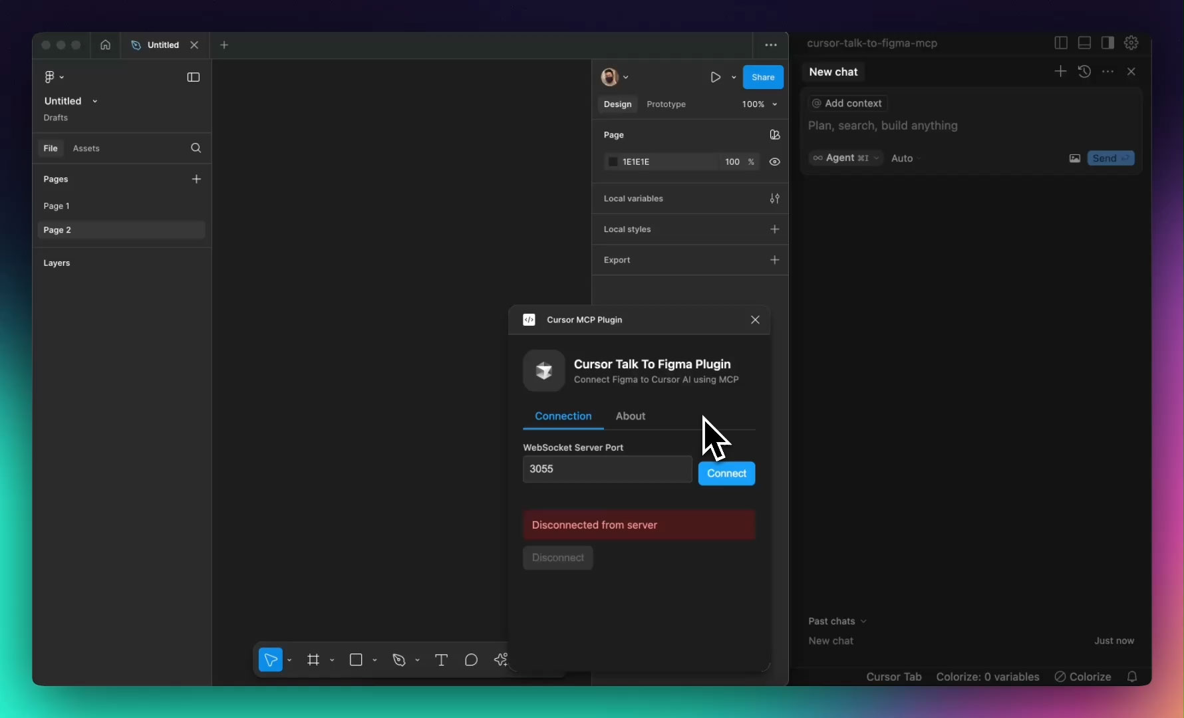The height and width of the screenshot is (718, 1184).
Task: Present prototype with play icon
Action: point(715,77)
